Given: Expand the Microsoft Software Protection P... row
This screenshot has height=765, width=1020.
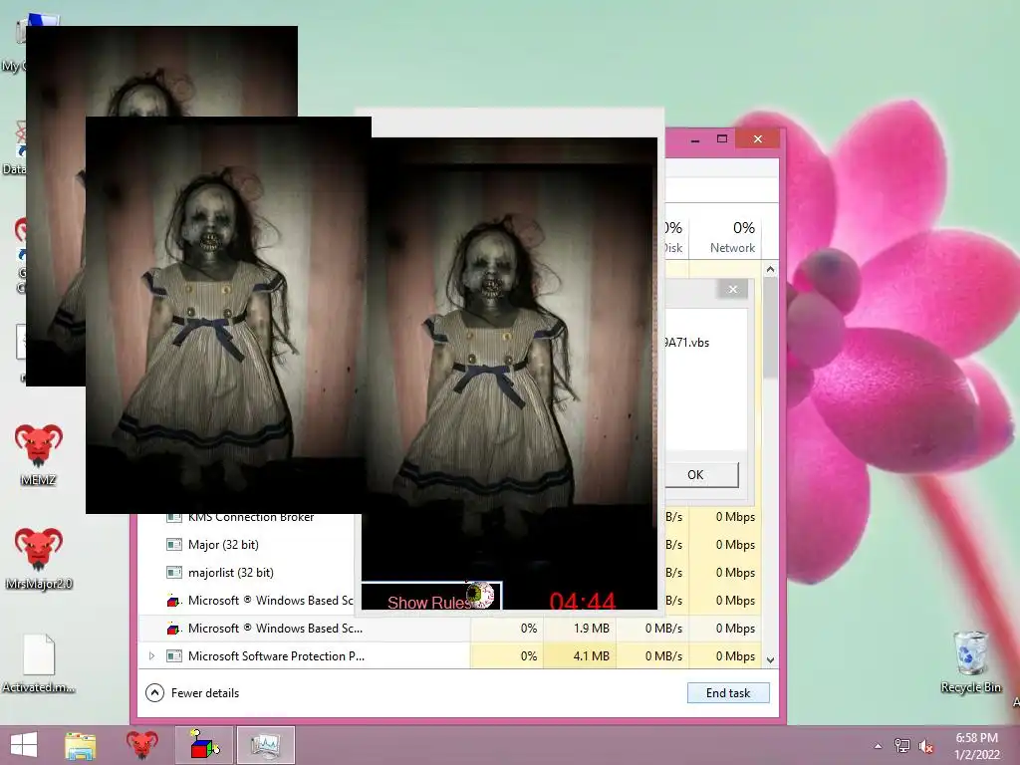Looking at the screenshot, I should click(152, 655).
